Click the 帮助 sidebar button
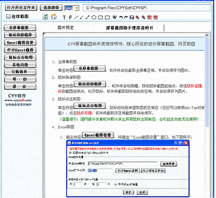This screenshot has width=216, height=198. pos(20,79)
